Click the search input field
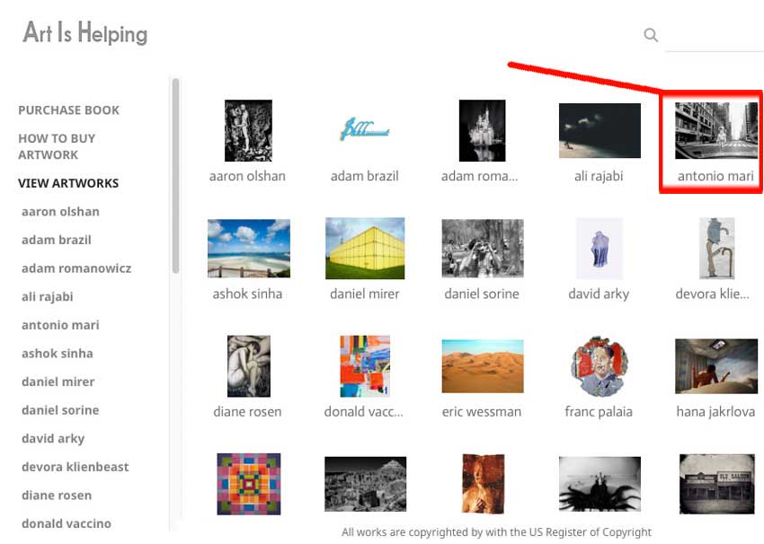 click(x=714, y=36)
